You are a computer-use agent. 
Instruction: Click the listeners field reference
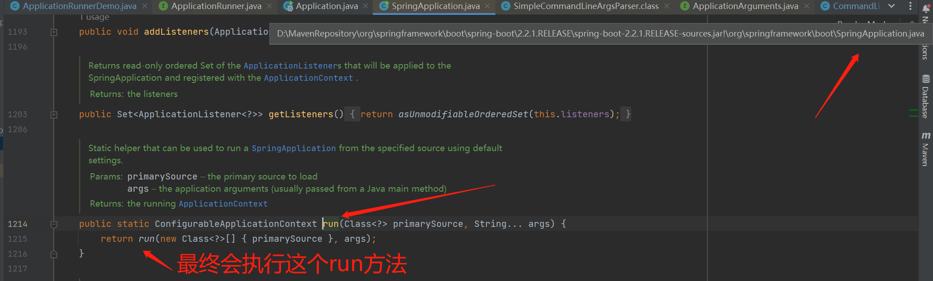(x=585, y=114)
